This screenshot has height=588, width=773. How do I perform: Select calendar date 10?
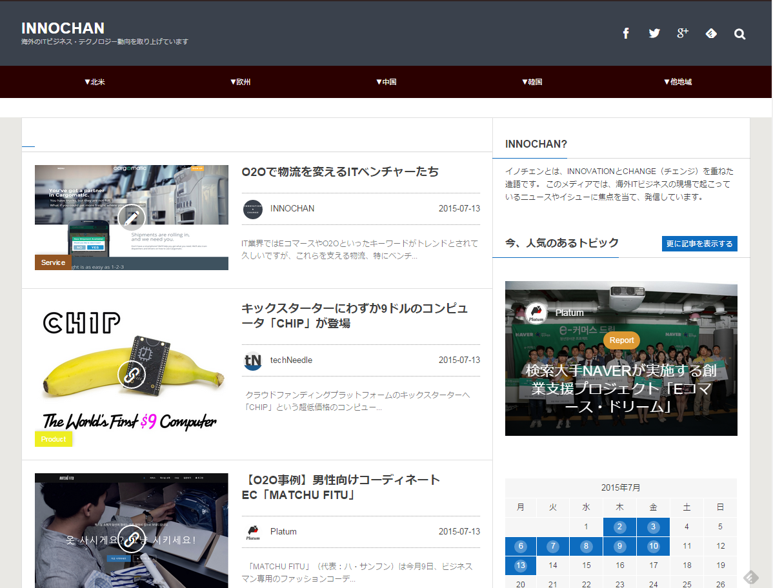[653, 546]
